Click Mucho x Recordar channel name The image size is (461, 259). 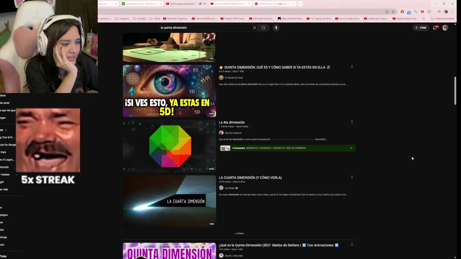[234, 255]
